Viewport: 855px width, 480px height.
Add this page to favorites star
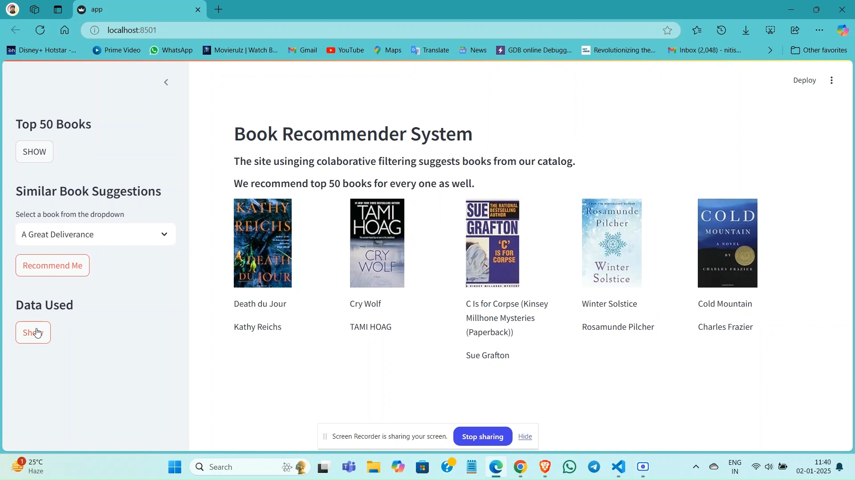coord(668,30)
